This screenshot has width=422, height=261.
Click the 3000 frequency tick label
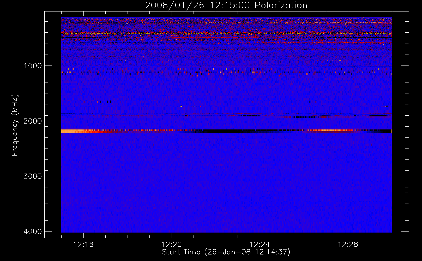pyautogui.click(x=33, y=176)
